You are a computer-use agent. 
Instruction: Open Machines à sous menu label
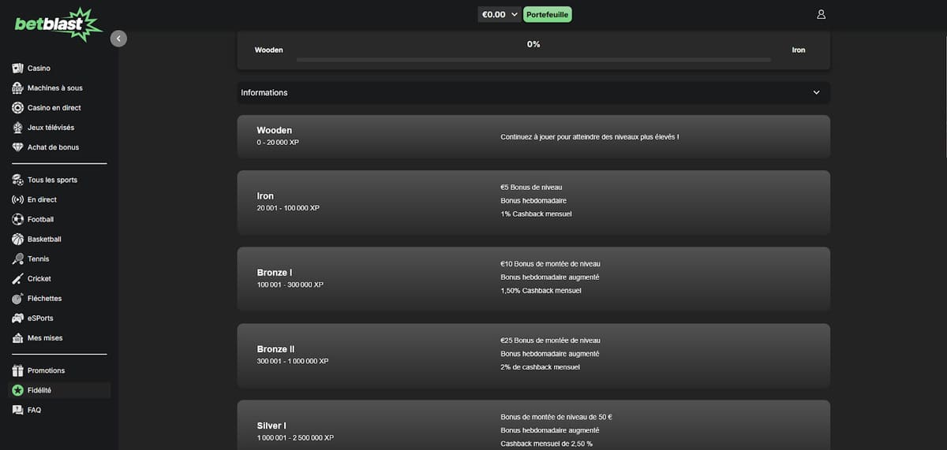[x=55, y=88]
